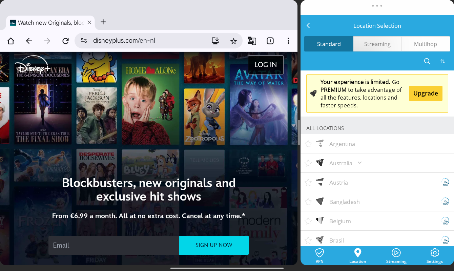
Task: Select the Standard tab
Action: [x=329, y=44]
